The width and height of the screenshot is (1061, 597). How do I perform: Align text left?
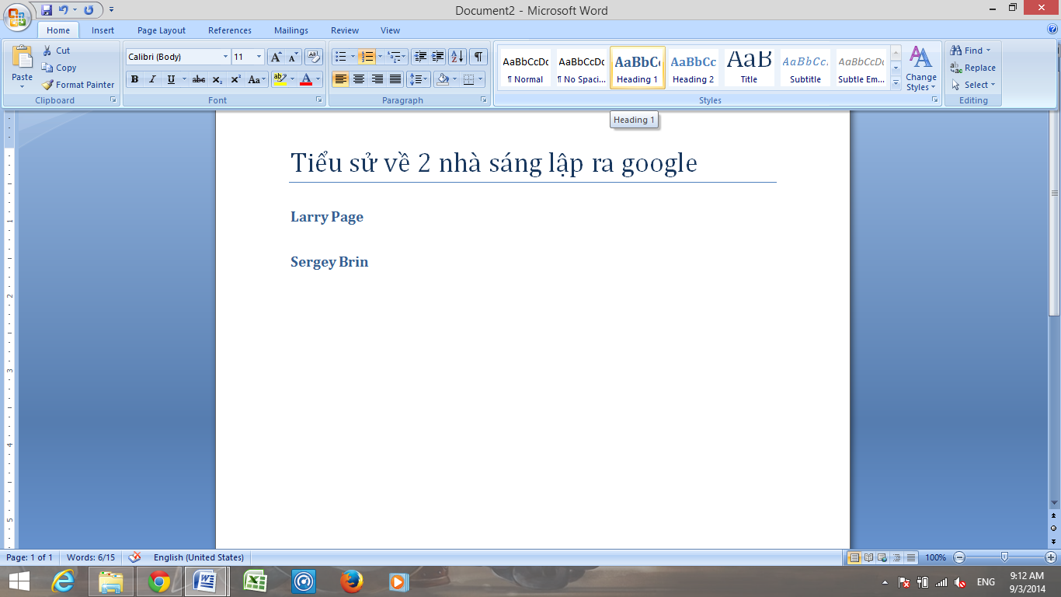point(340,79)
